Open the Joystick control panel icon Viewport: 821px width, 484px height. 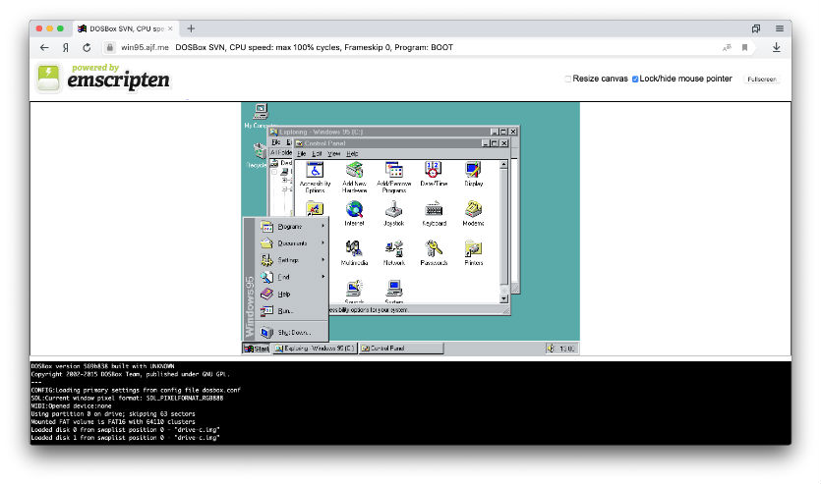[x=393, y=211]
